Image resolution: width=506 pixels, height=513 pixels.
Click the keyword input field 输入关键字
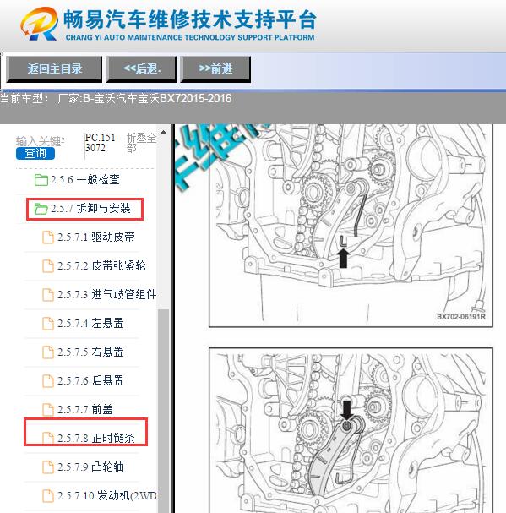click(40, 141)
